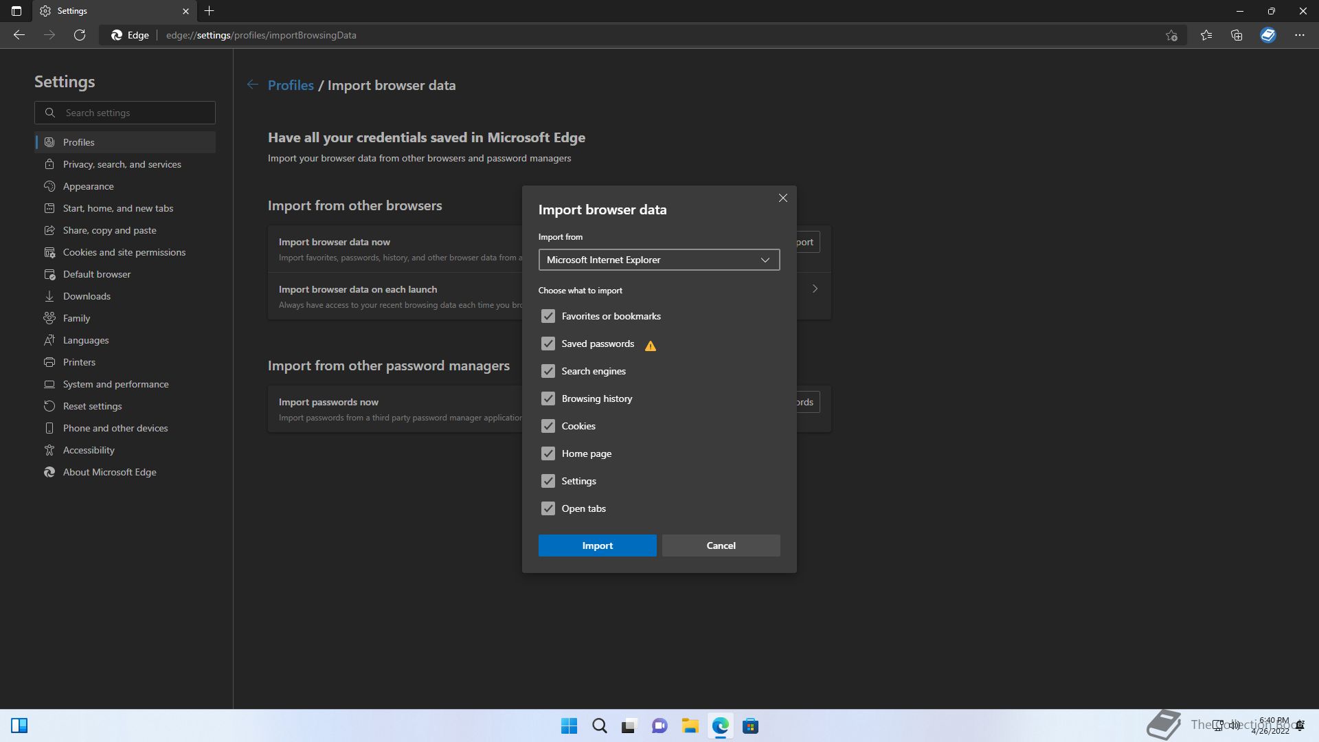
Task: Open a new tab with plus button
Action: (210, 11)
